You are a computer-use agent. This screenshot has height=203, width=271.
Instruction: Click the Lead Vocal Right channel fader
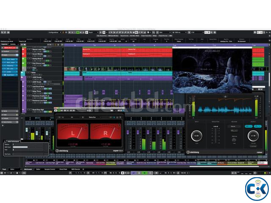[47, 133]
